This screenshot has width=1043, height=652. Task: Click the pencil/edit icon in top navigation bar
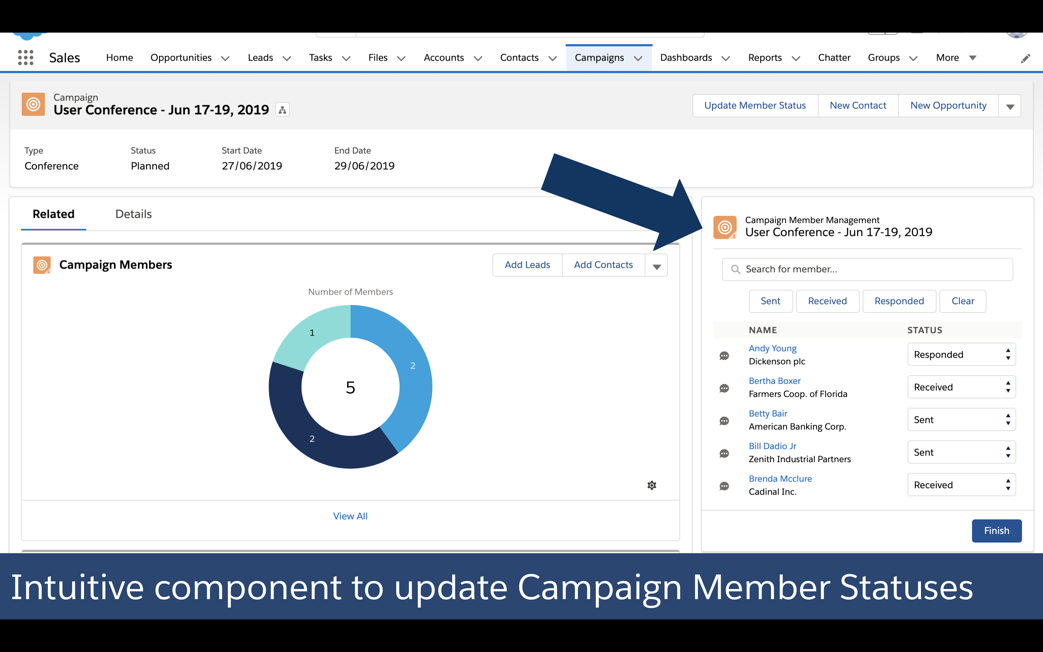1026,58
